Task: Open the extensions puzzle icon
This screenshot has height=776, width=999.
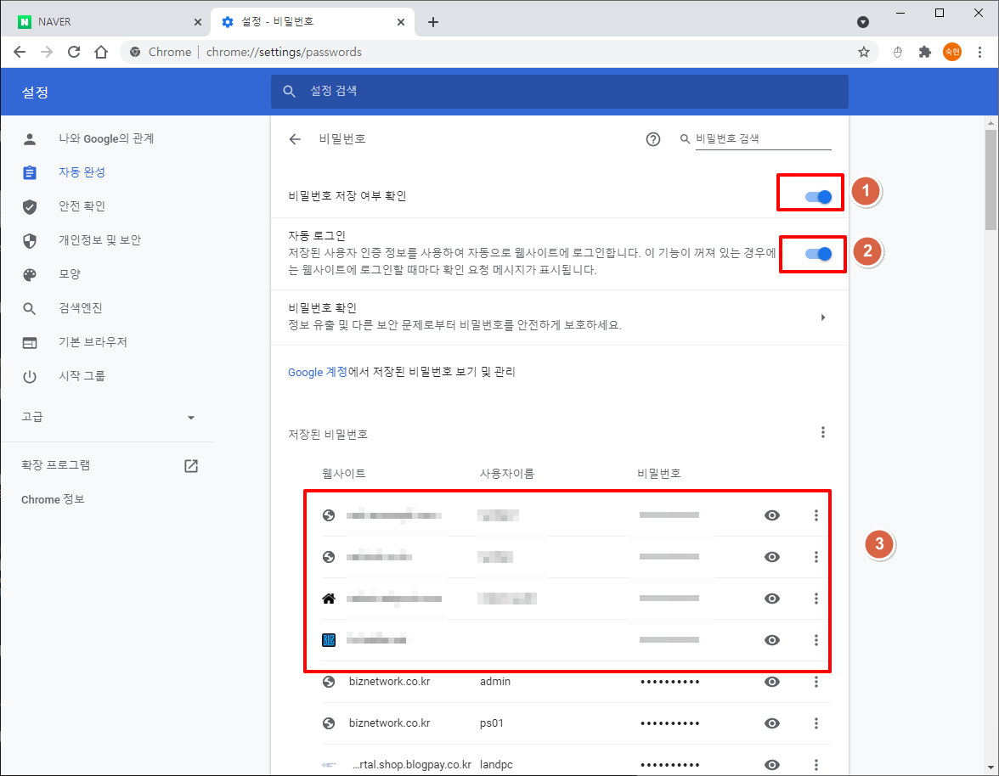Action: tap(924, 52)
